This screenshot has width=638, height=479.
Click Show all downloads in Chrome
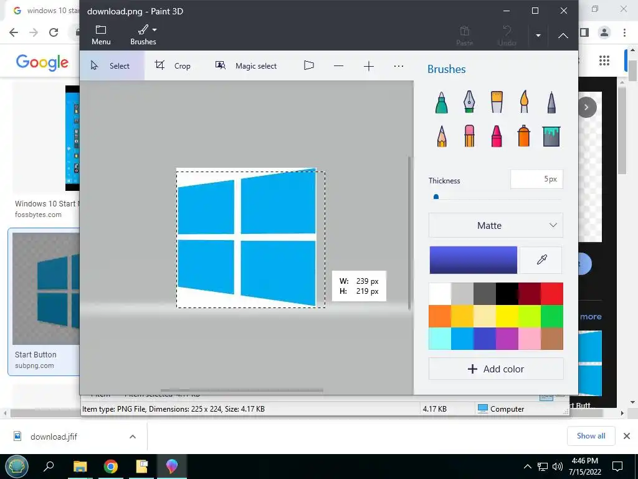point(591,436)
